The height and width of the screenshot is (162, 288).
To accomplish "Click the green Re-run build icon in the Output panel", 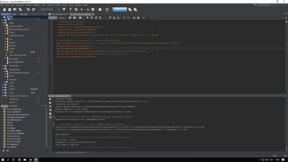I will (x=50, y=99).
